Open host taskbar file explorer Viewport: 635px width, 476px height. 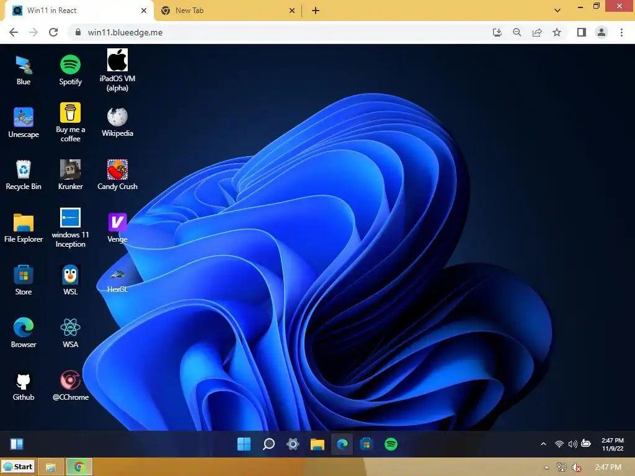[51, 467]
